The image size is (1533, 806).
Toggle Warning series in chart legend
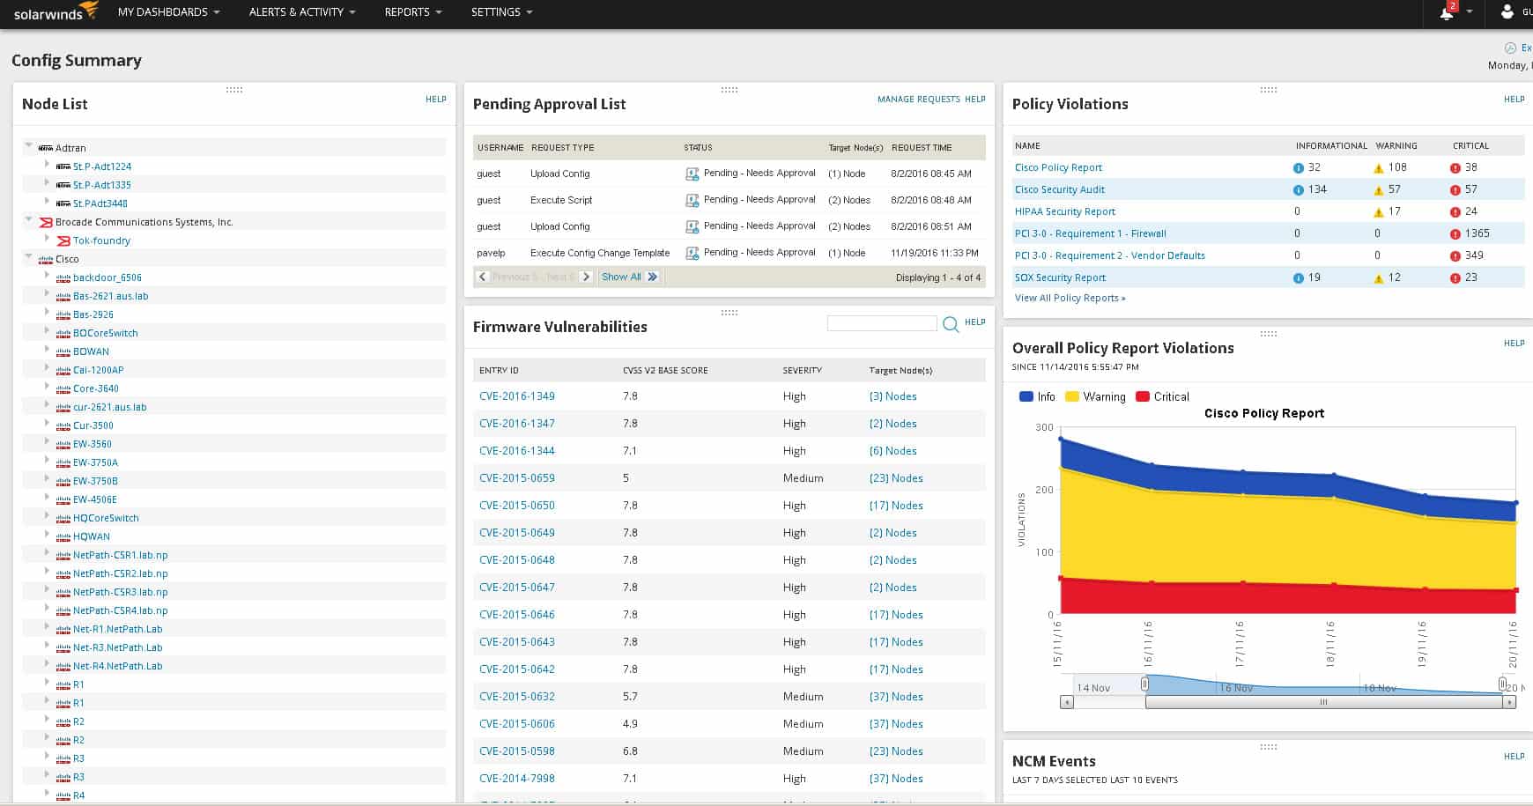point(1095,396)
